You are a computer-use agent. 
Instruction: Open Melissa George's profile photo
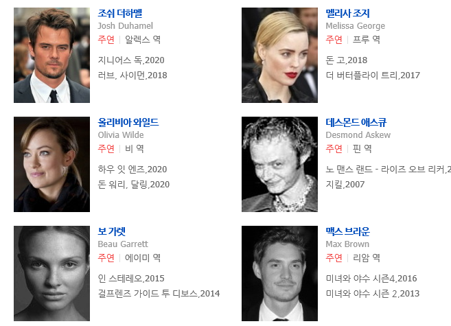tap(279, 55)
